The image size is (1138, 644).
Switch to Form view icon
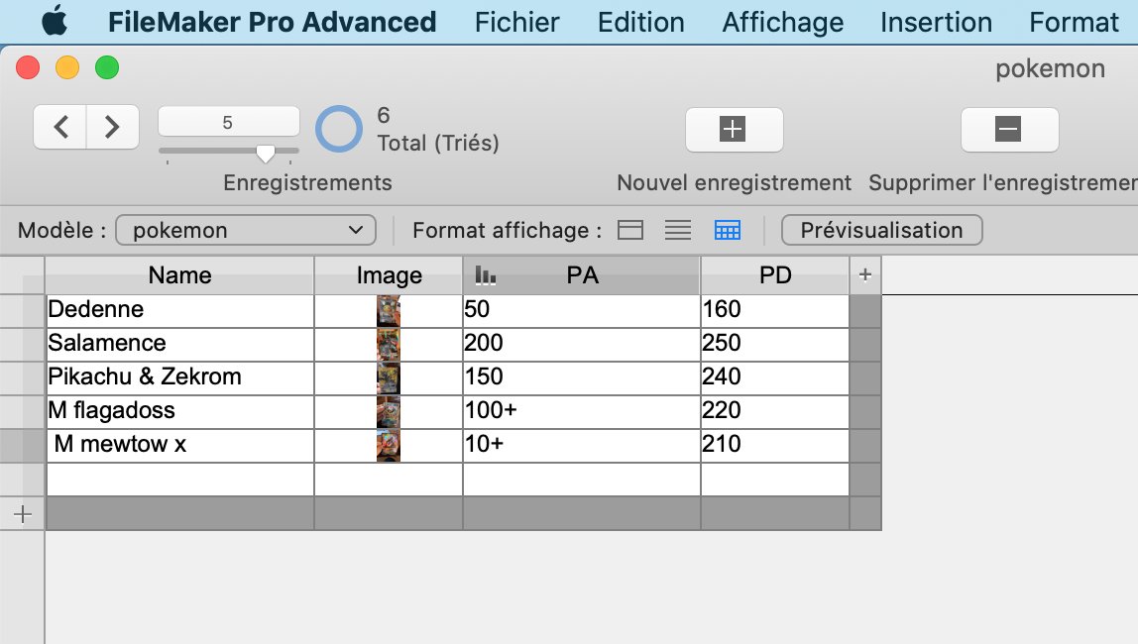pos(630,230)
